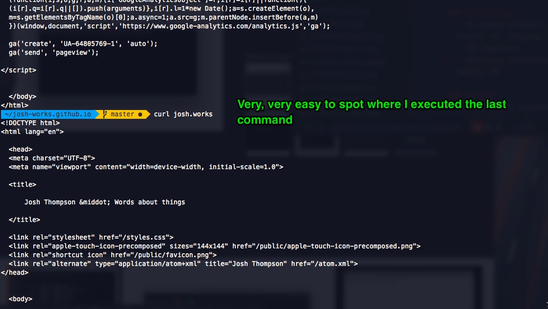
Task: Click the line ga('create', 'UA-64805769-1', 'auto');
Action: click(x=83, y=44)
